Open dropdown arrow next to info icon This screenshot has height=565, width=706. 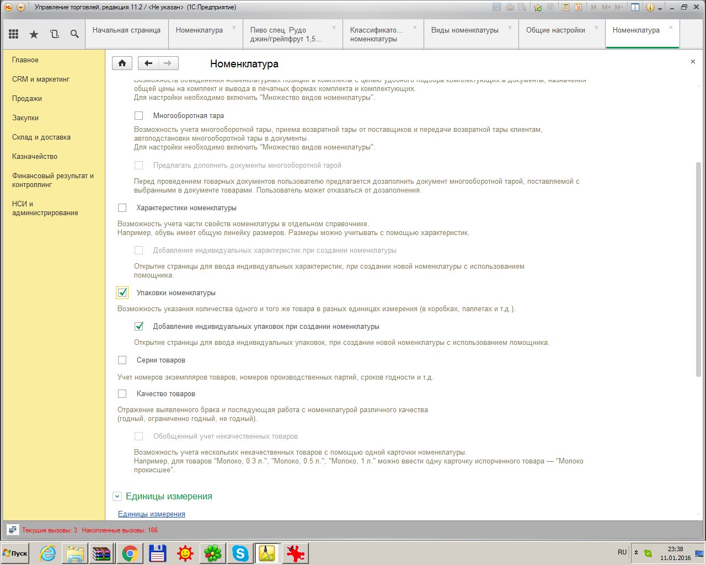[x=660, y=8]
